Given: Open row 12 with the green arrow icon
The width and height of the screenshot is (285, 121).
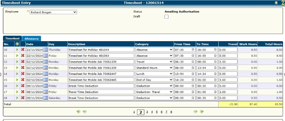Looking at the screenshot, I should point(17,62).
